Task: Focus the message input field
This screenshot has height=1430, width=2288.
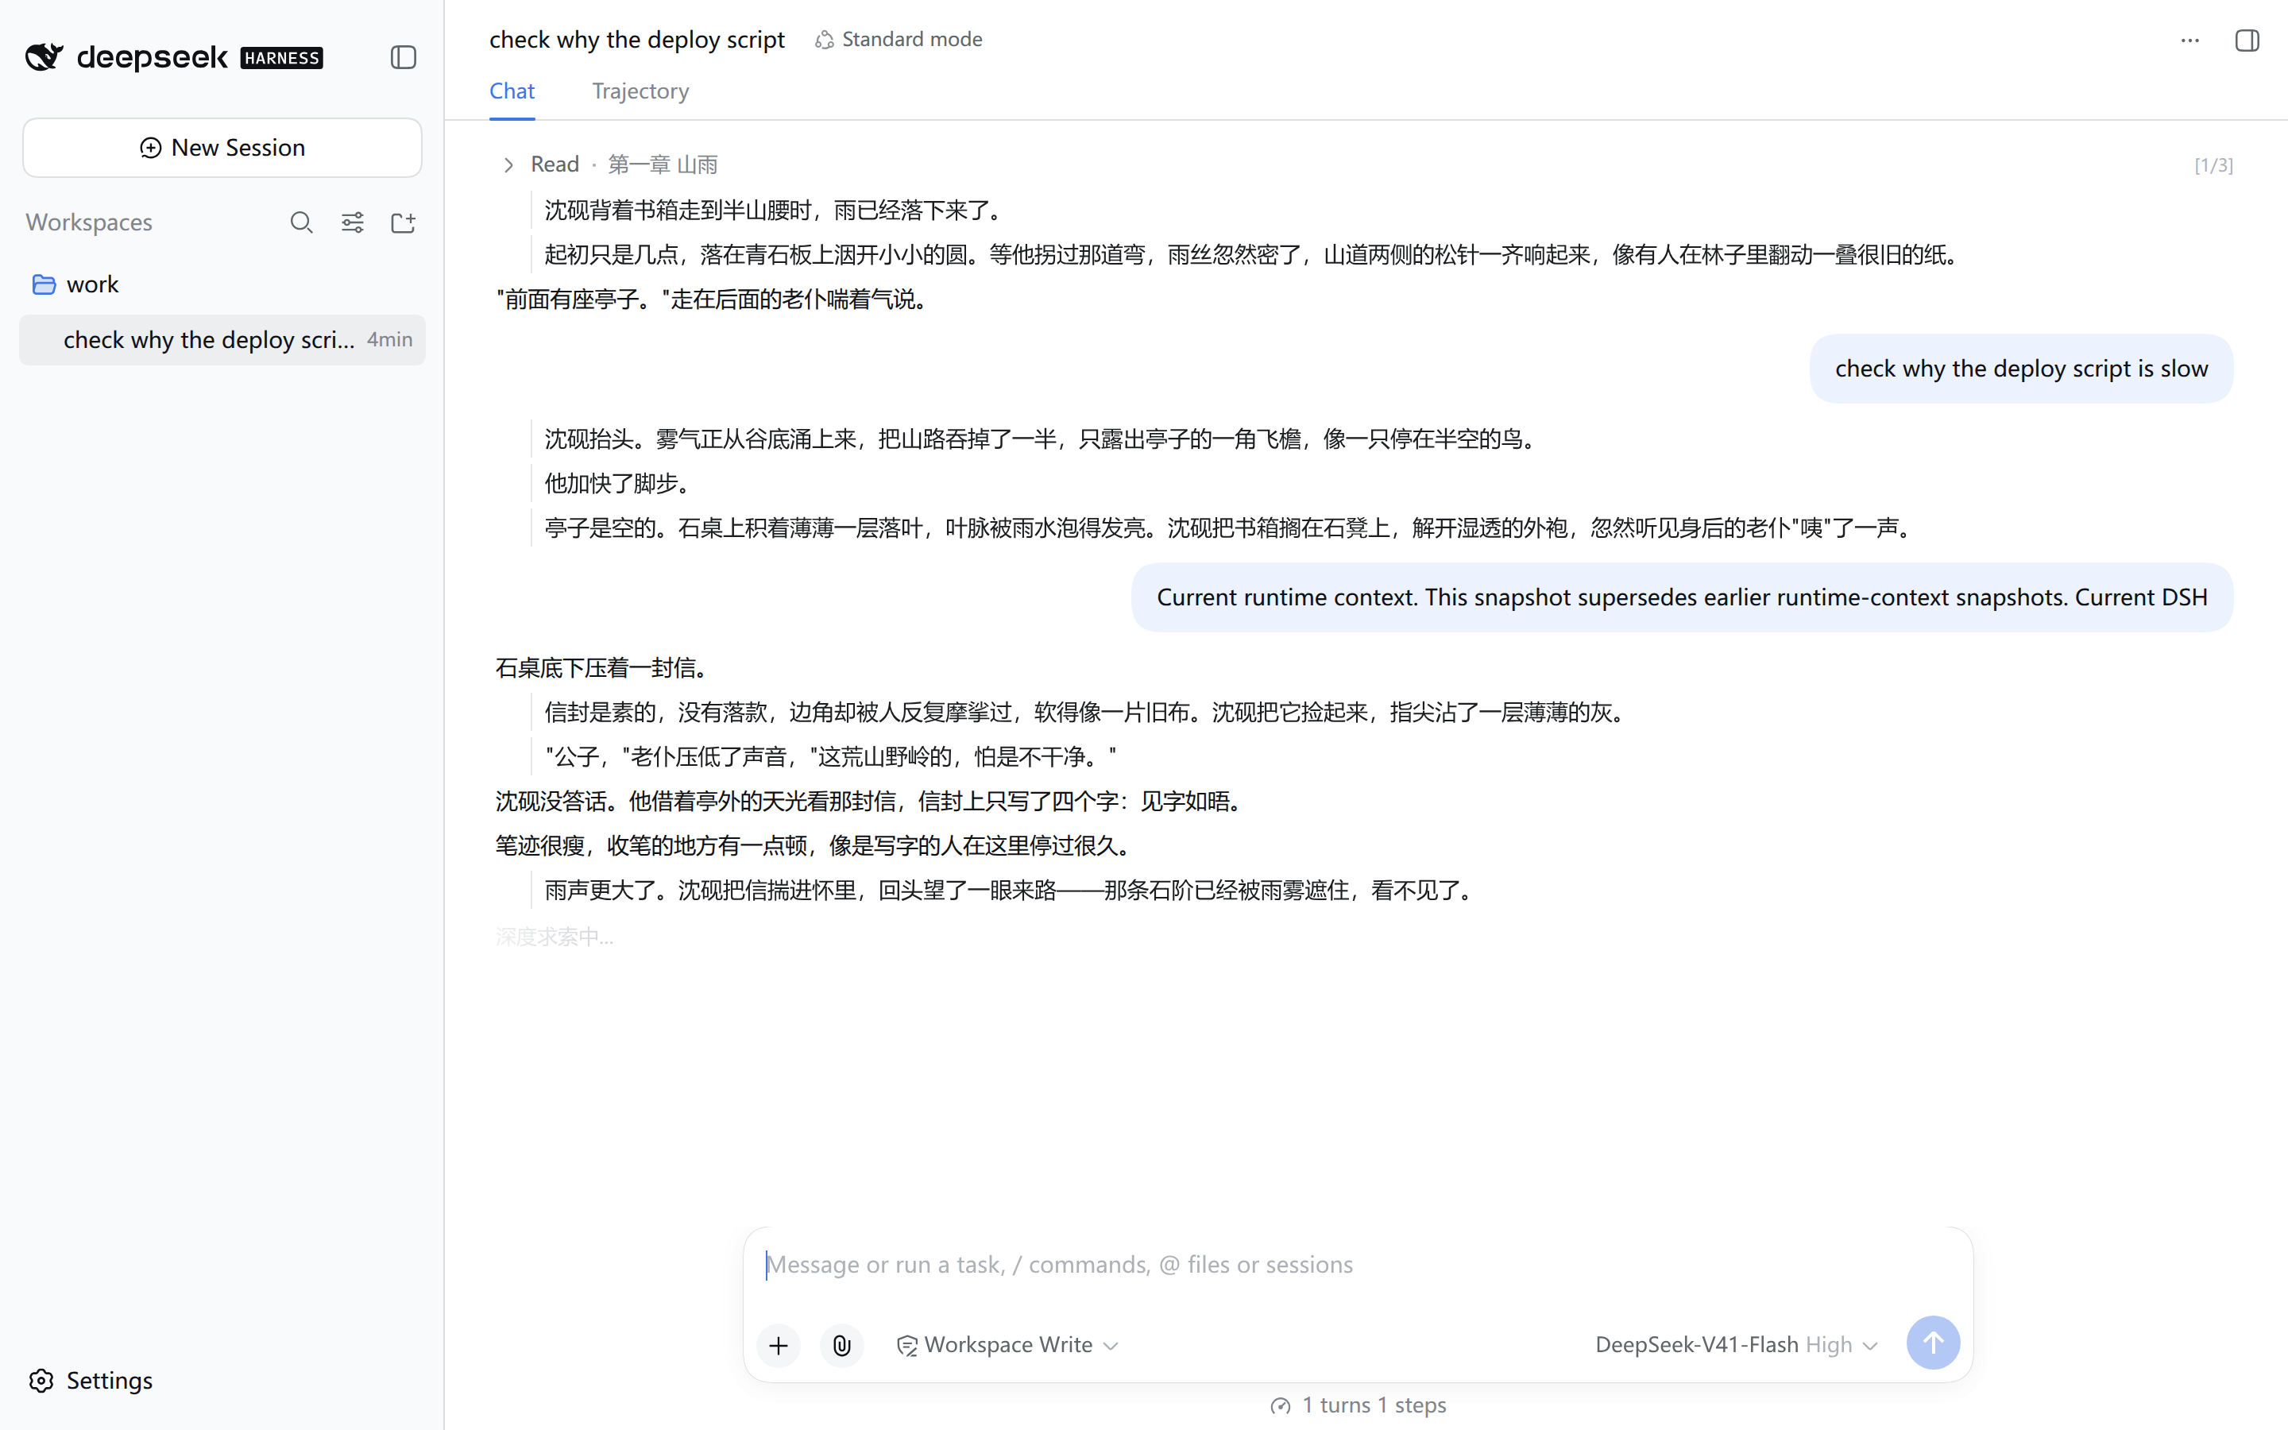Action: 1358,1265
